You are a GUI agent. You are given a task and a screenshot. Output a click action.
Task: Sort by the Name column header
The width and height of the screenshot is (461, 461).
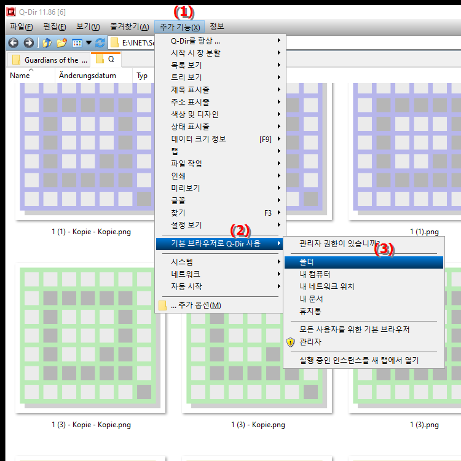click(x=31, y=76)
